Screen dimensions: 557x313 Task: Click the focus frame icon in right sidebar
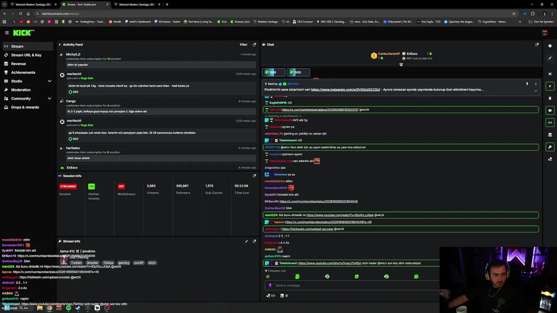pyautogui.click(x=550, y=74)
